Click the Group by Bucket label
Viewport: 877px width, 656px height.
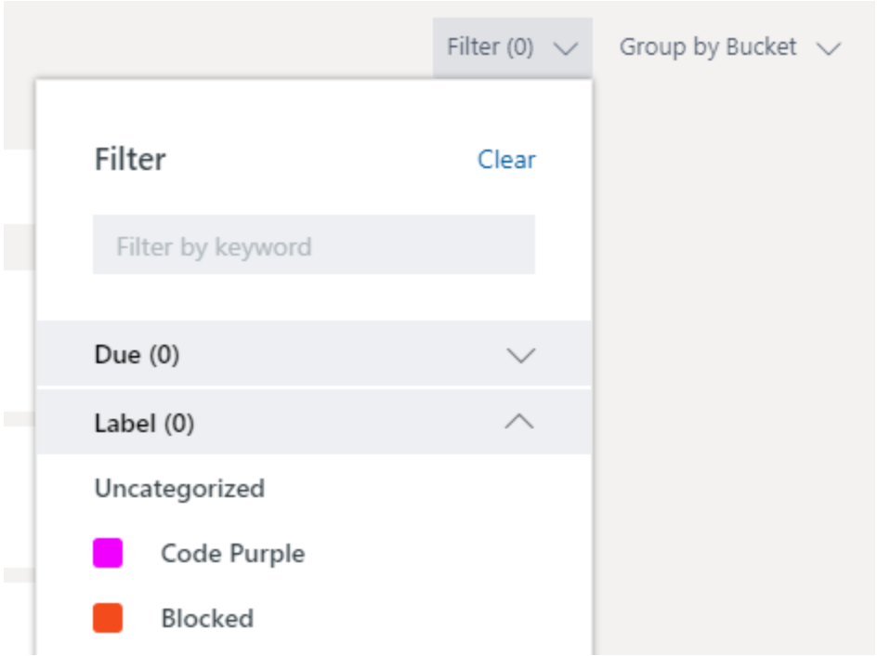pyautogui.click(x=708, y=47)
